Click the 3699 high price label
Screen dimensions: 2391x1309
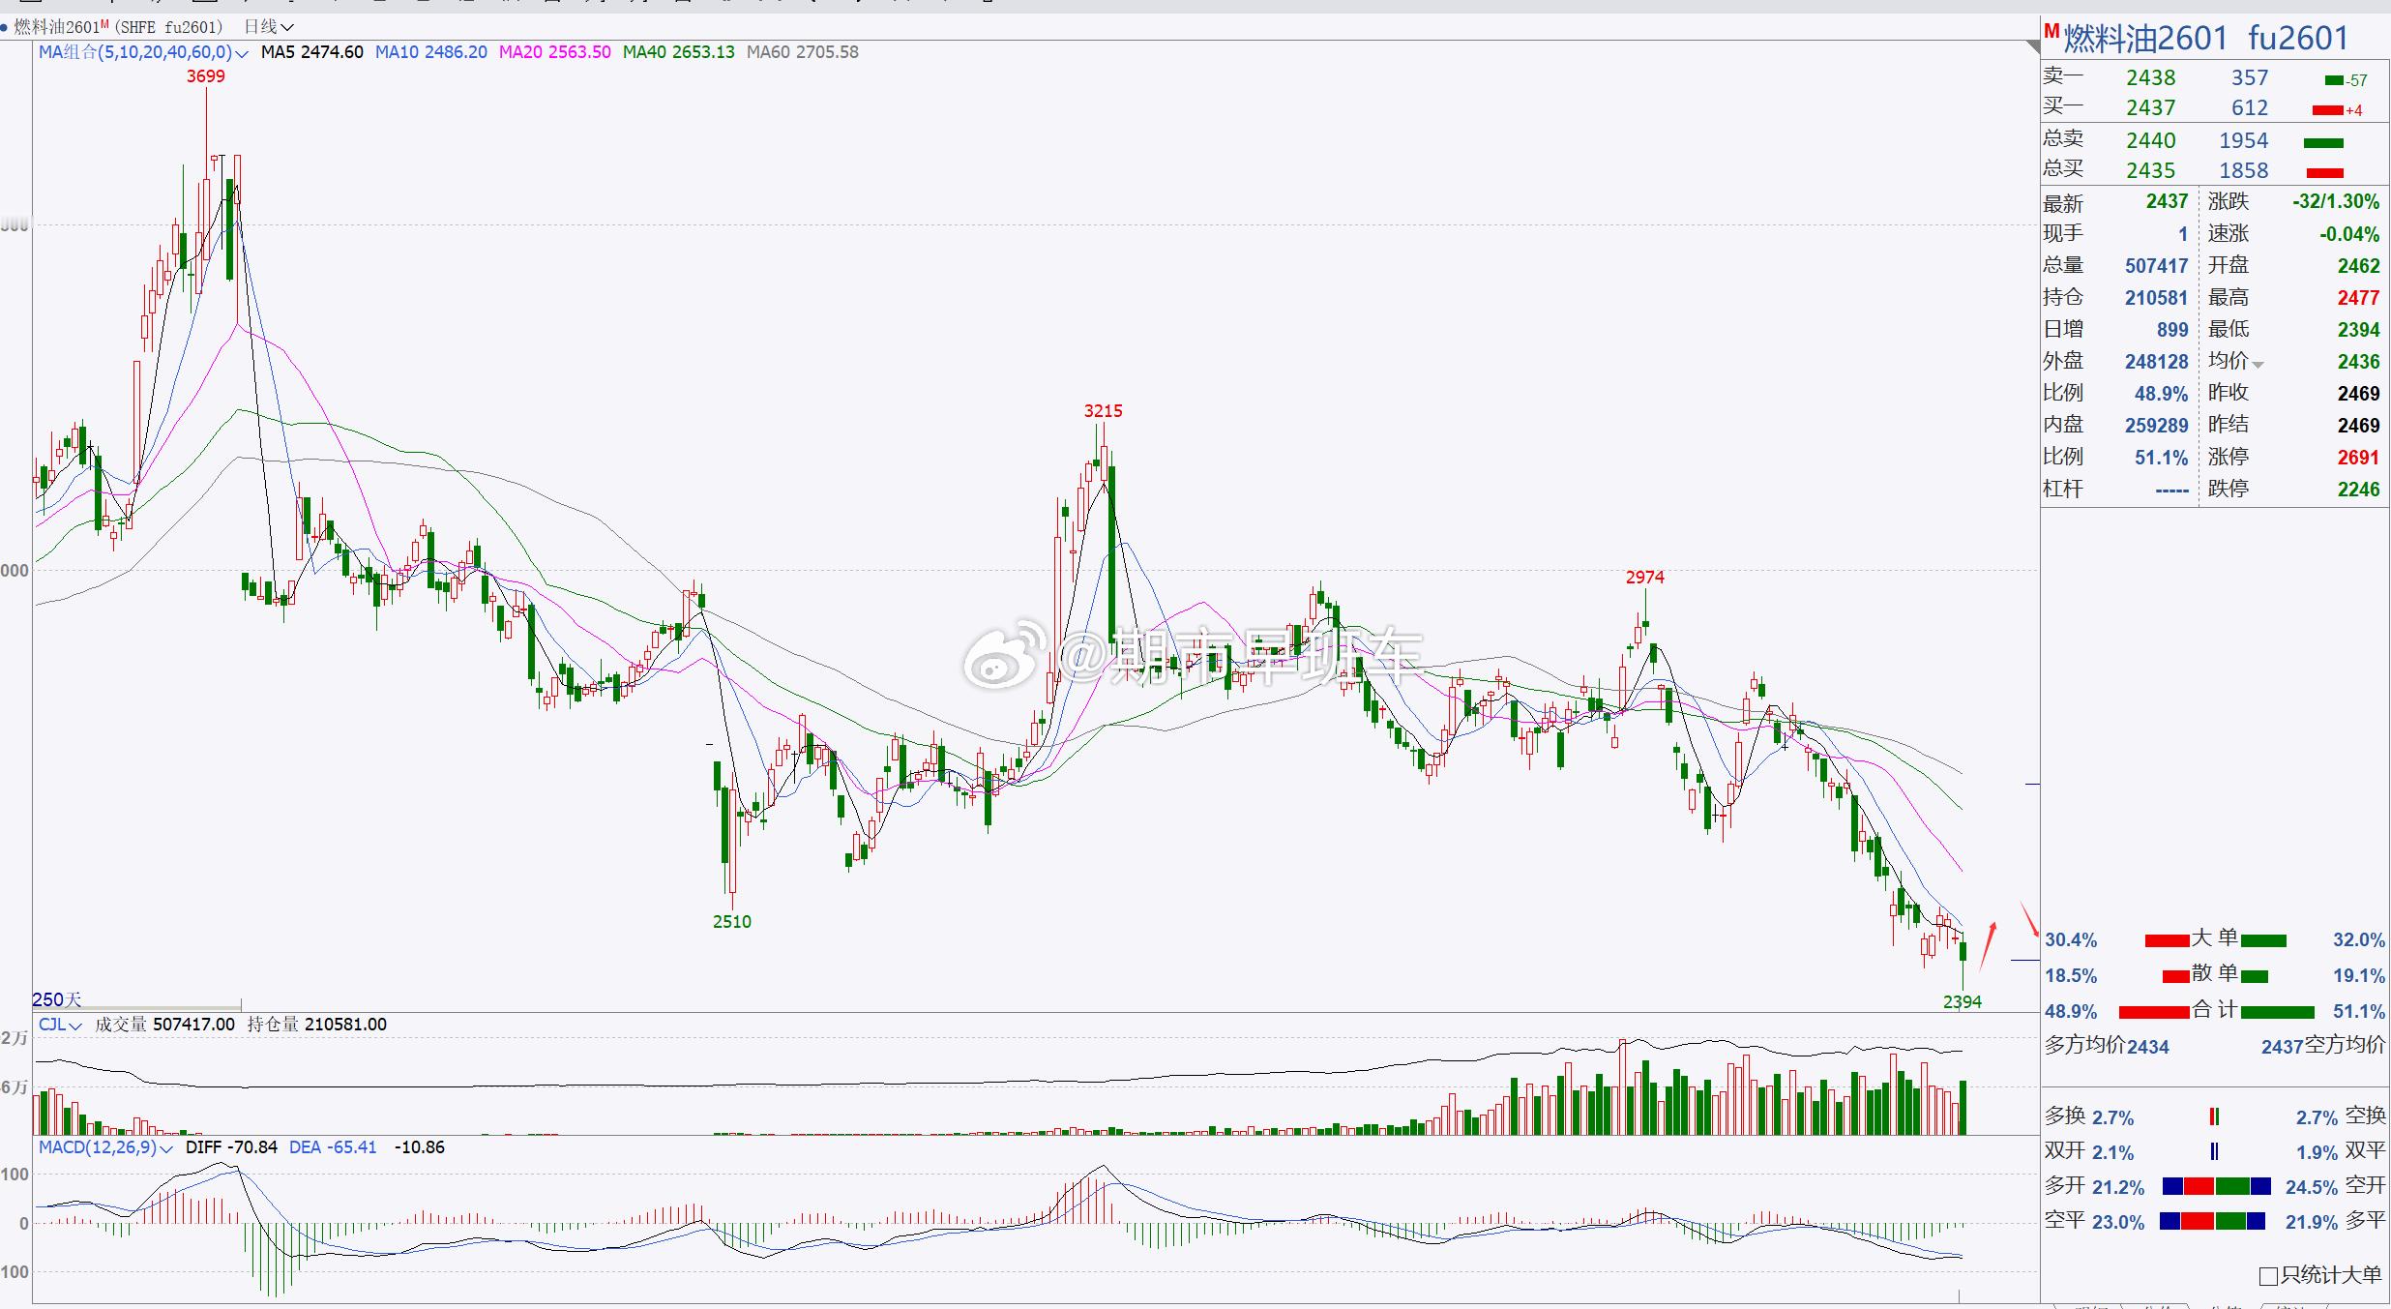205,76
